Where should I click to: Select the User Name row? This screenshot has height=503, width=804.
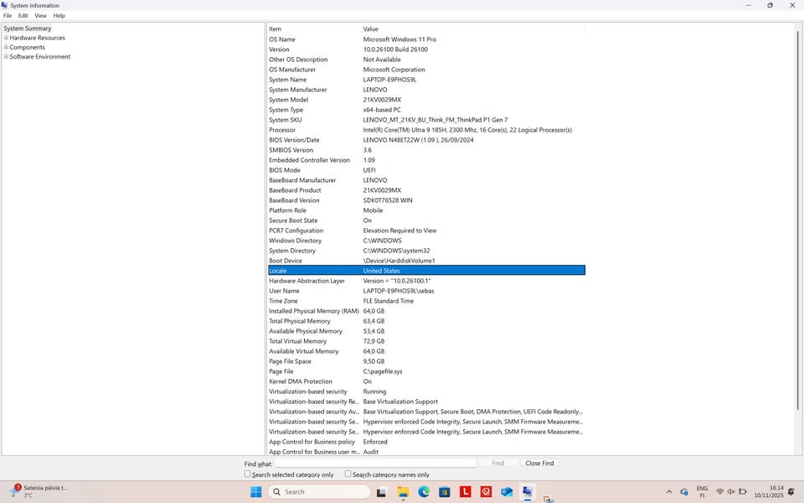[426, 291]
